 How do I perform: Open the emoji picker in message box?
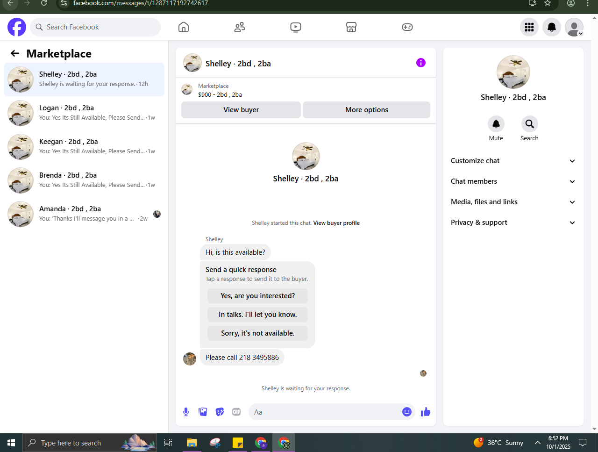[407, 412]
